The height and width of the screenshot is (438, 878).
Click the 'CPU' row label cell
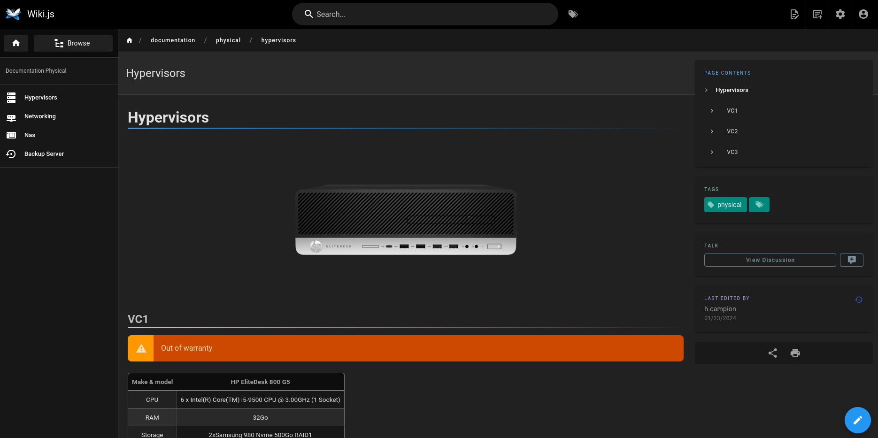[x=152, y=400]
